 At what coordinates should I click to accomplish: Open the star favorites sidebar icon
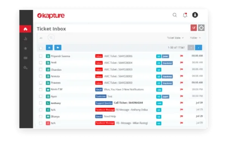(x=25, y=48)
